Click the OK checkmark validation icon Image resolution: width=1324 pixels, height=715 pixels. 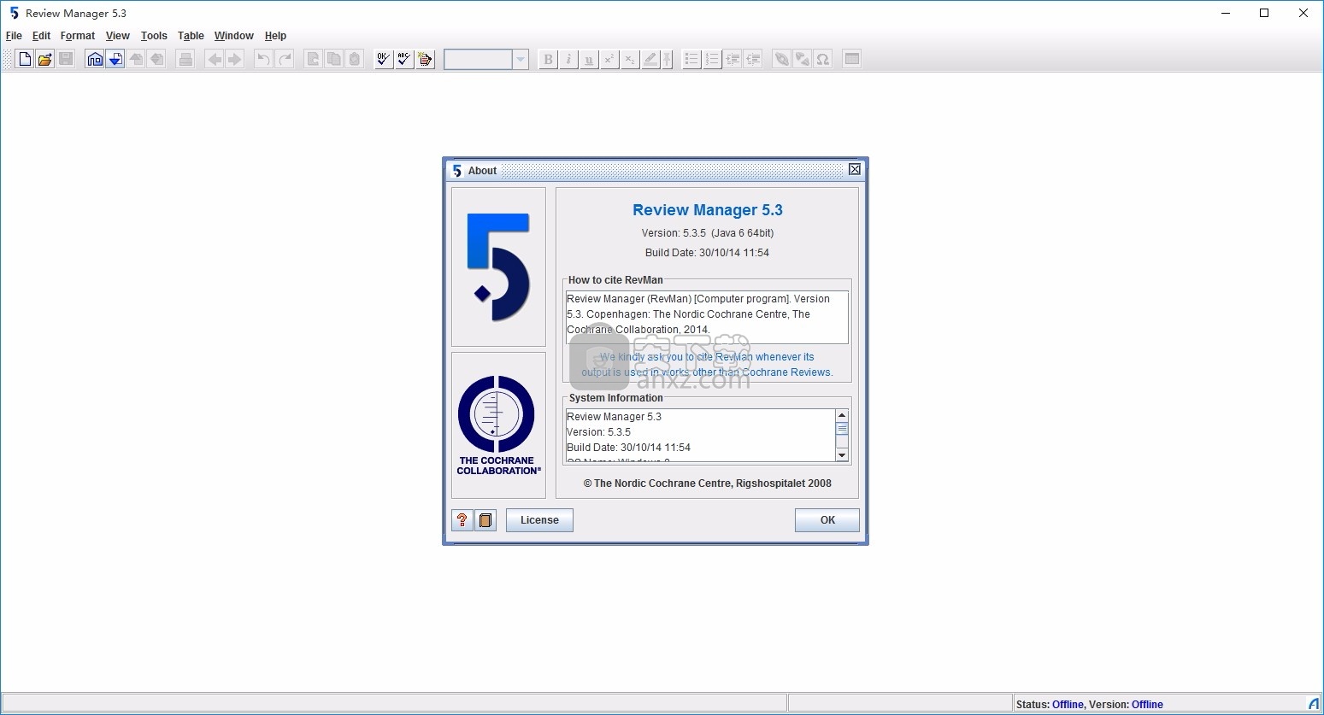pos(384,59)
